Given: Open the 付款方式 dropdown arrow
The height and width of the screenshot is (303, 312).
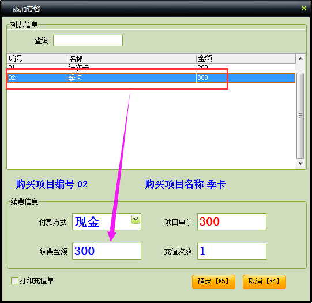Looking at the screenshot, I should coord(136,219).
